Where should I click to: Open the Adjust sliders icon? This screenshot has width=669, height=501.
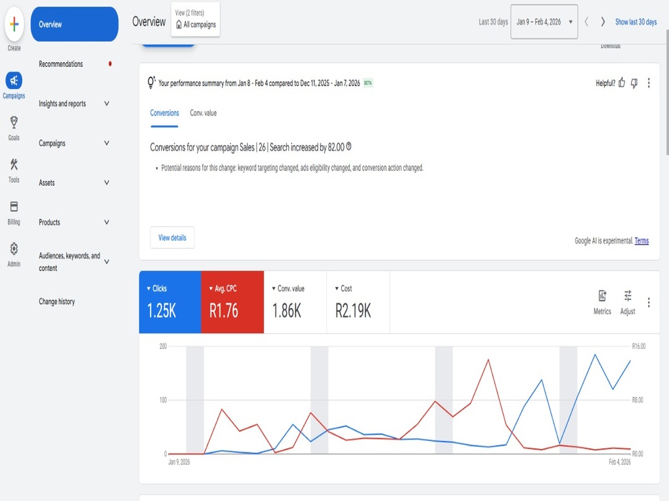(628, 295)
